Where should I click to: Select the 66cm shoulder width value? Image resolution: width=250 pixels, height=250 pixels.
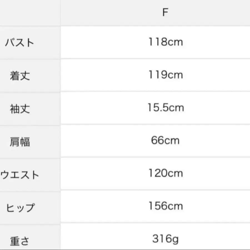tap(165, 140)
